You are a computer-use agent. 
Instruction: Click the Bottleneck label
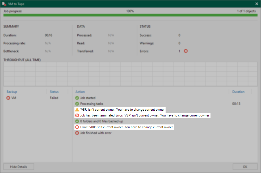(x=11, y=51)
